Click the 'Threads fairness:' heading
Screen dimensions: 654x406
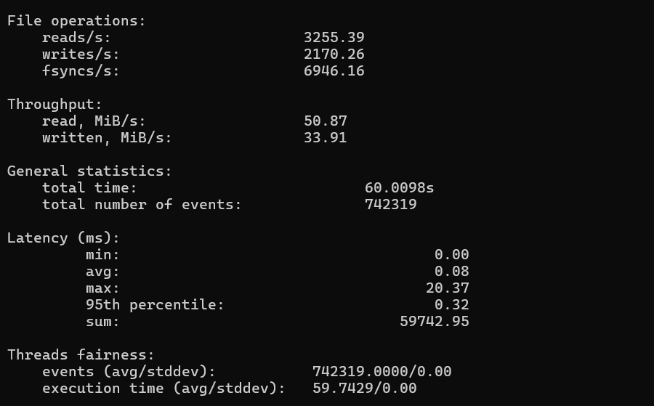pyautogui.click(x=81, y=355)
